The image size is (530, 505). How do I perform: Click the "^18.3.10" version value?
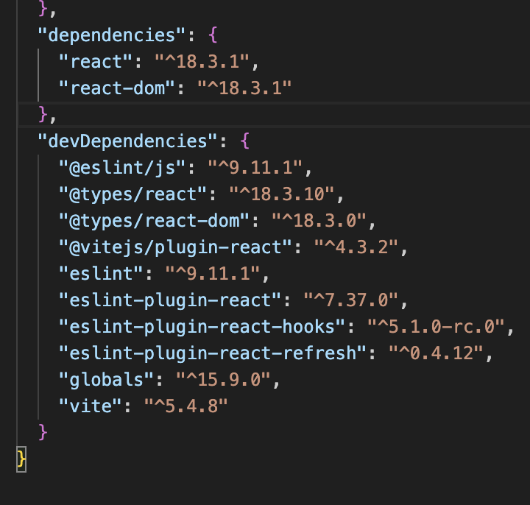click(281, 194)
